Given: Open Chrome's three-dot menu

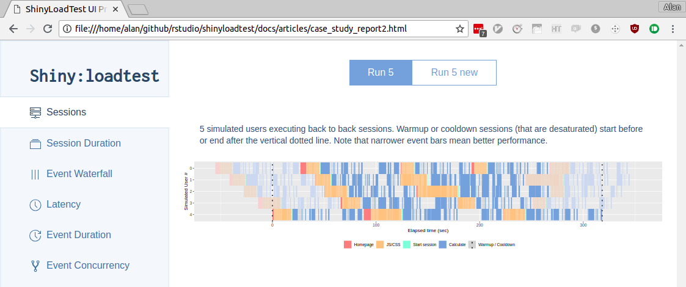Looking at the screenshot, I should 673,29.
